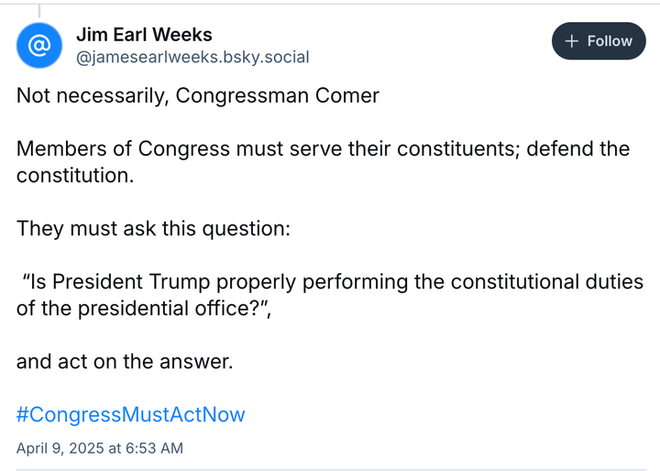The image size is (660, 471).
Task: Follow Jim Earl Weeks
Action: pyautogui.click(x=599, y=41)
